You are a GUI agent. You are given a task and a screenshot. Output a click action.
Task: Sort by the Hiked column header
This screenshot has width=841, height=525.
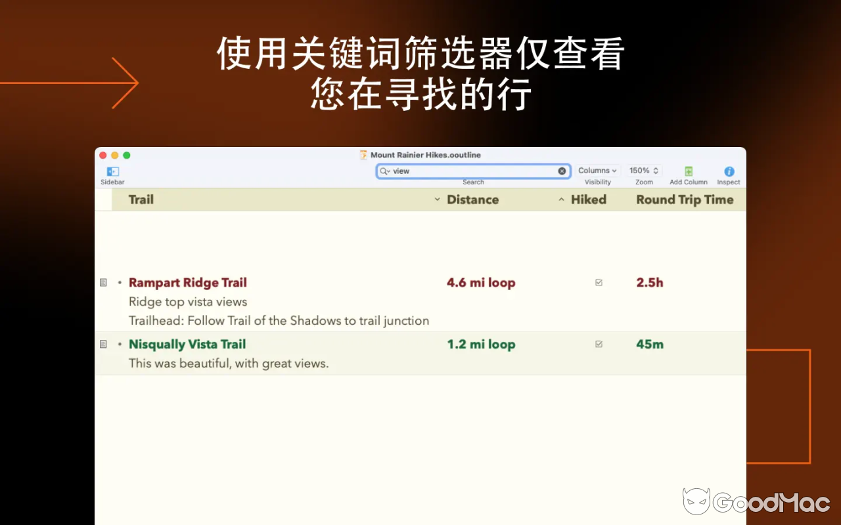[x=588, y=199]
